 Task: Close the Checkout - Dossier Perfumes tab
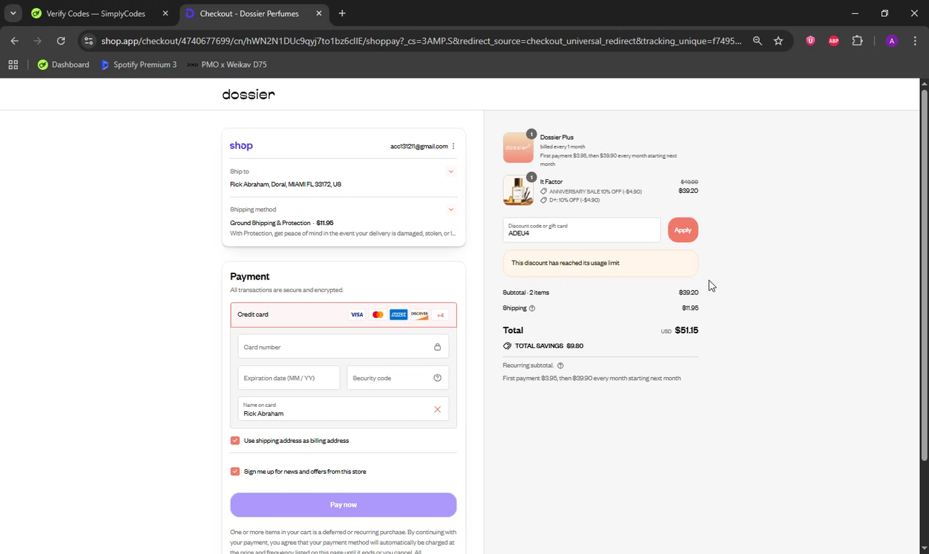click(319, 14)
